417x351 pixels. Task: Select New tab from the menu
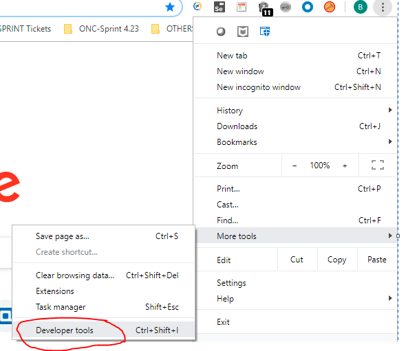click(x=296, y=56)
